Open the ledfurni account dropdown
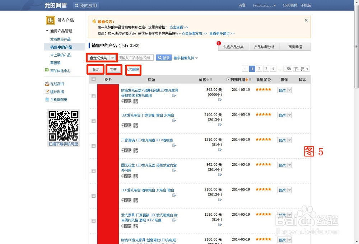Image resolution: width=359 pixels, height=244 pixels. coord(264,5)
